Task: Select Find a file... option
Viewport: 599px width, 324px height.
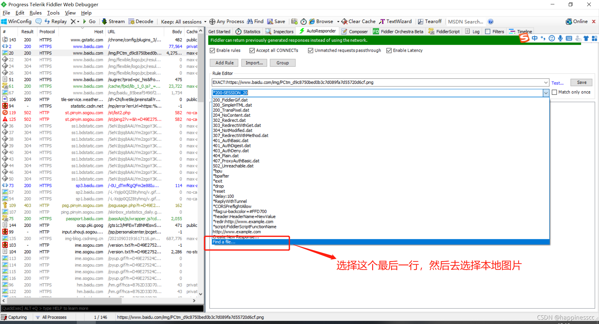Action: tap(381, 242)
